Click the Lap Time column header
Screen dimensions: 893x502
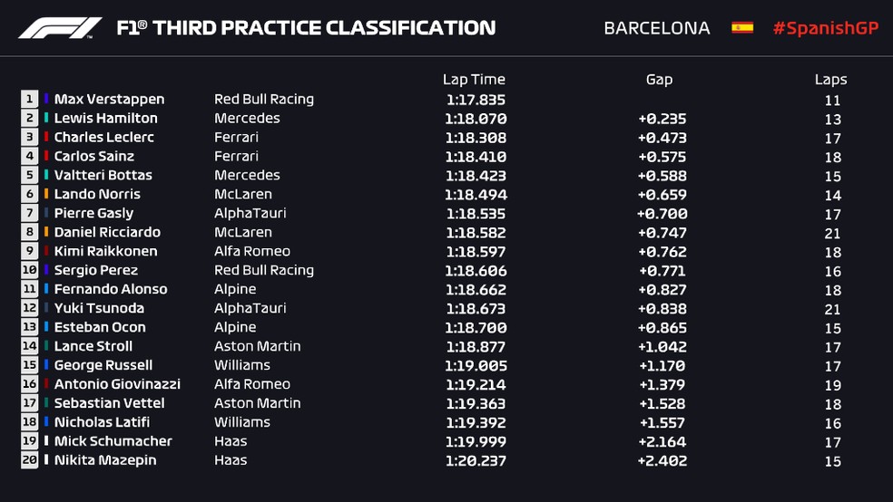474,80
